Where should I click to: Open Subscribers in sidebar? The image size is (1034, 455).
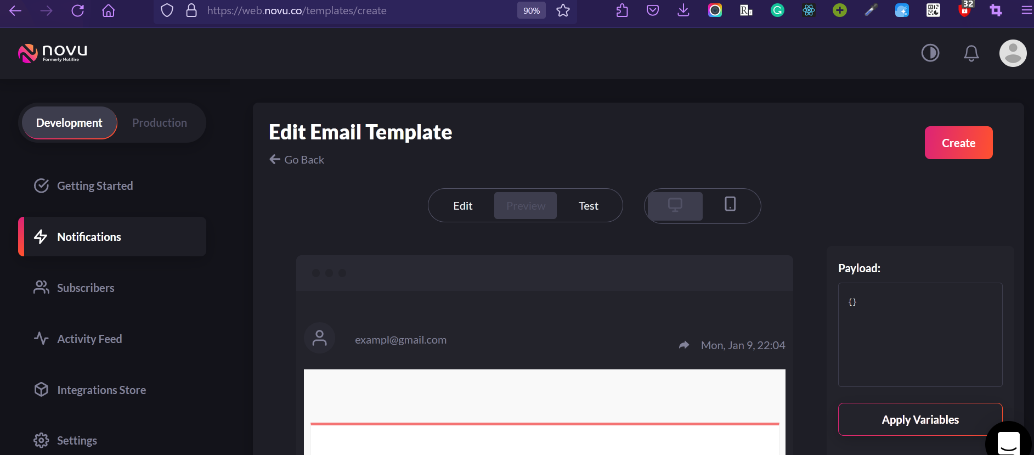point(112,288)
